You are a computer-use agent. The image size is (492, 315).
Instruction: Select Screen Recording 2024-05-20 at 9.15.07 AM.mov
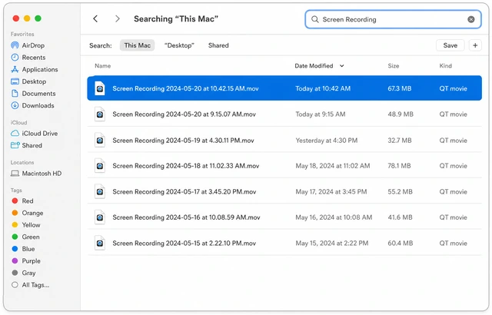[x=284, y=114]
